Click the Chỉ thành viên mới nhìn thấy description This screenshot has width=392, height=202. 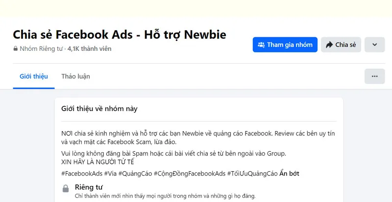coord(165,196)
